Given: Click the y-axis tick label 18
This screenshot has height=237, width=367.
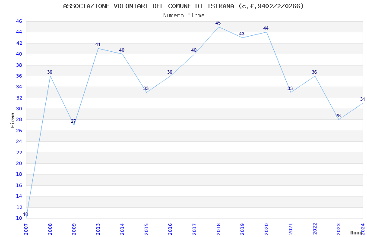Looking at the screenshot, I should (19, 174).
